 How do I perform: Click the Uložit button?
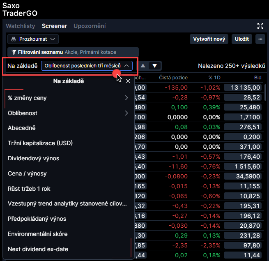point(242,39)
